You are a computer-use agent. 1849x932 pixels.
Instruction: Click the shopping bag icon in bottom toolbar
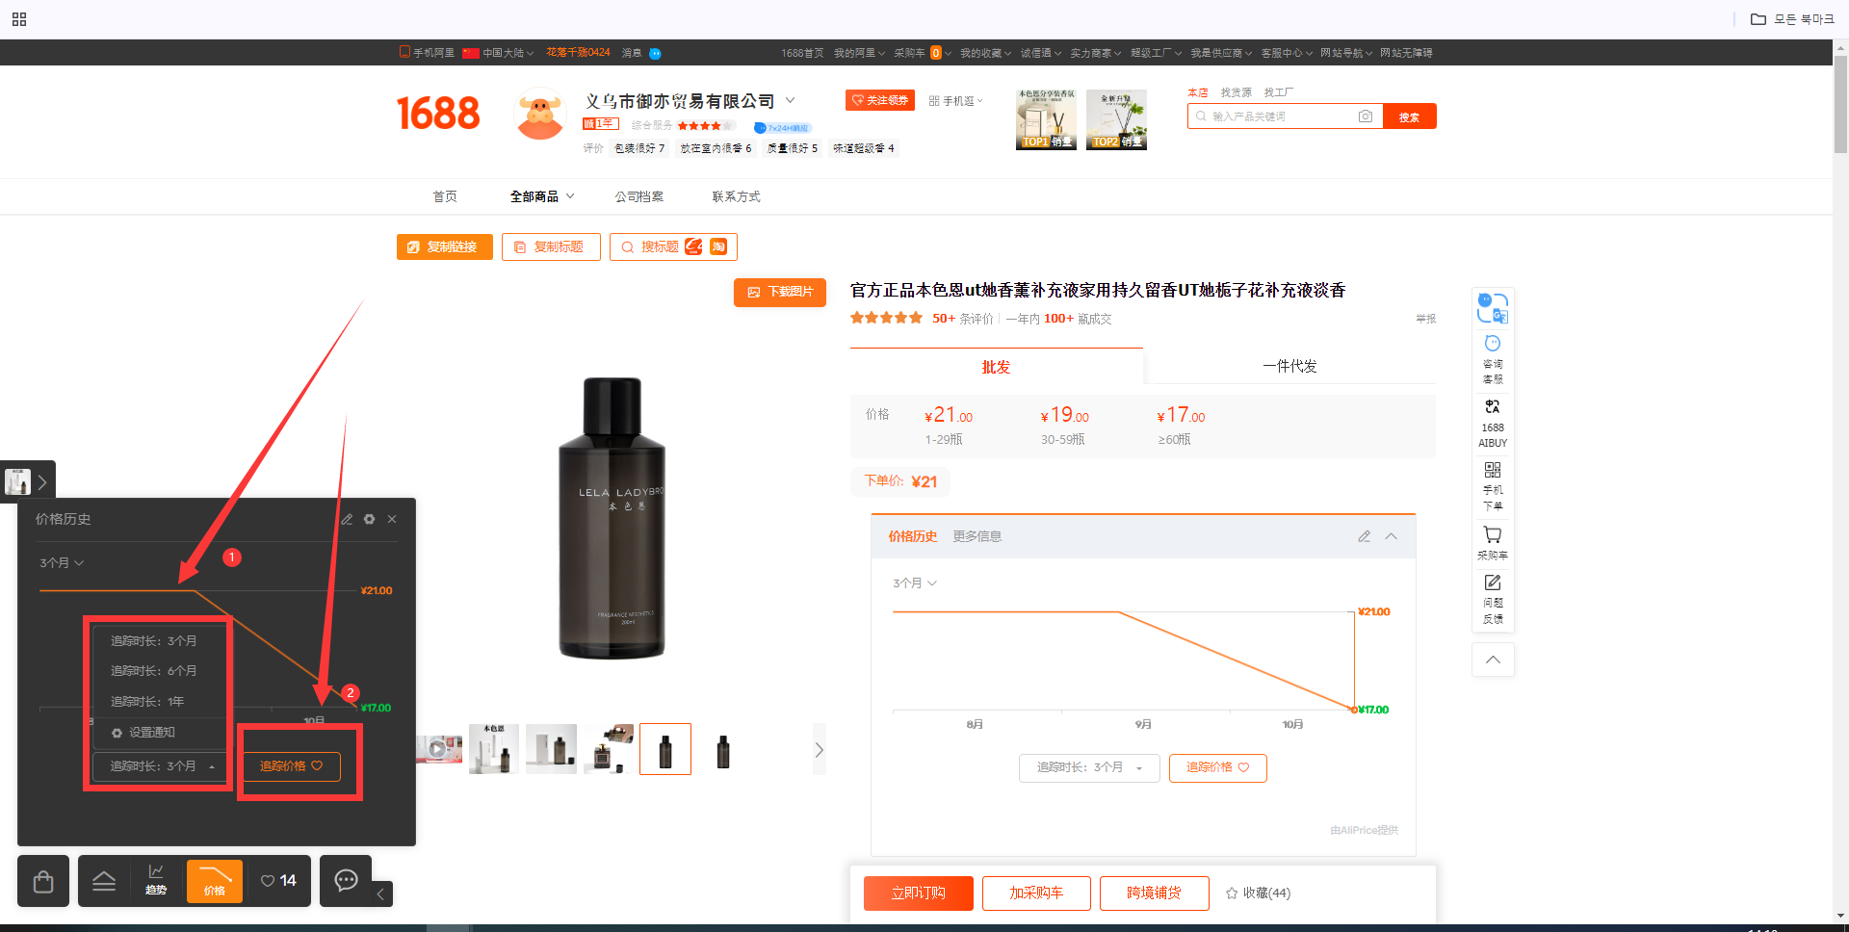click(x=43, y=881)
